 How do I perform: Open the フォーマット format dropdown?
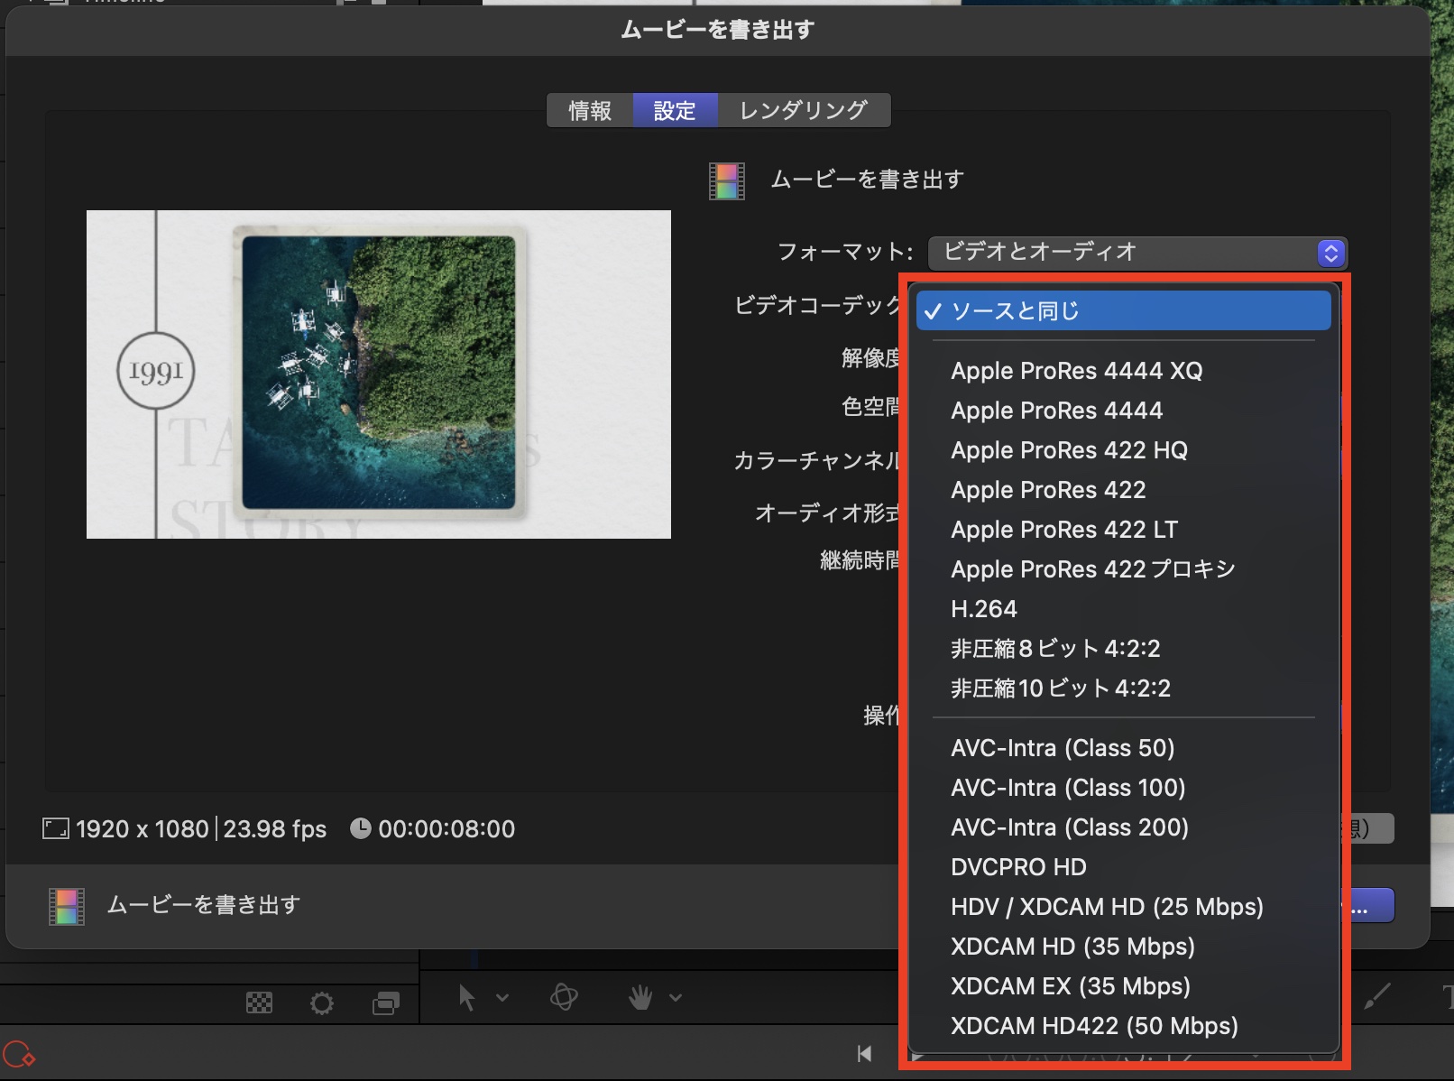click(x=1137, y=253)
